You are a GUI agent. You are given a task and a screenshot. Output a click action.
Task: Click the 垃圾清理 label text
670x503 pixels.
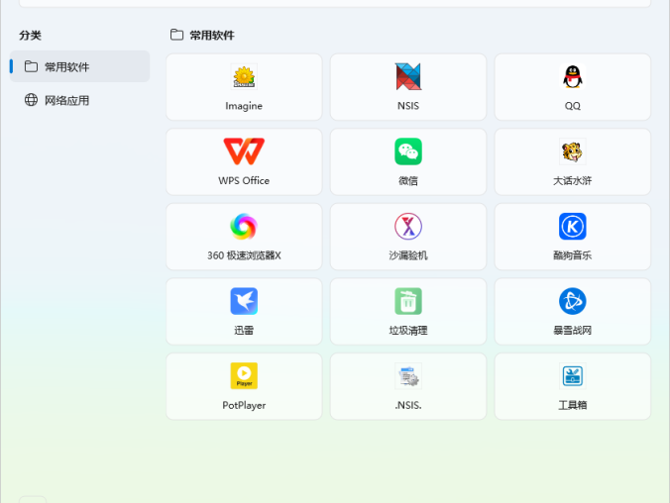point(408,330)
